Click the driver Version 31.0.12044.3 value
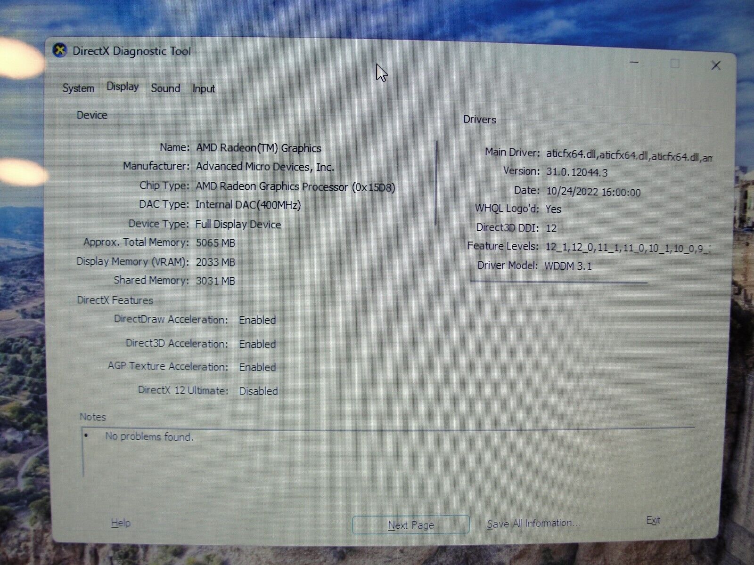754x565 pixels. coord(577,172)
